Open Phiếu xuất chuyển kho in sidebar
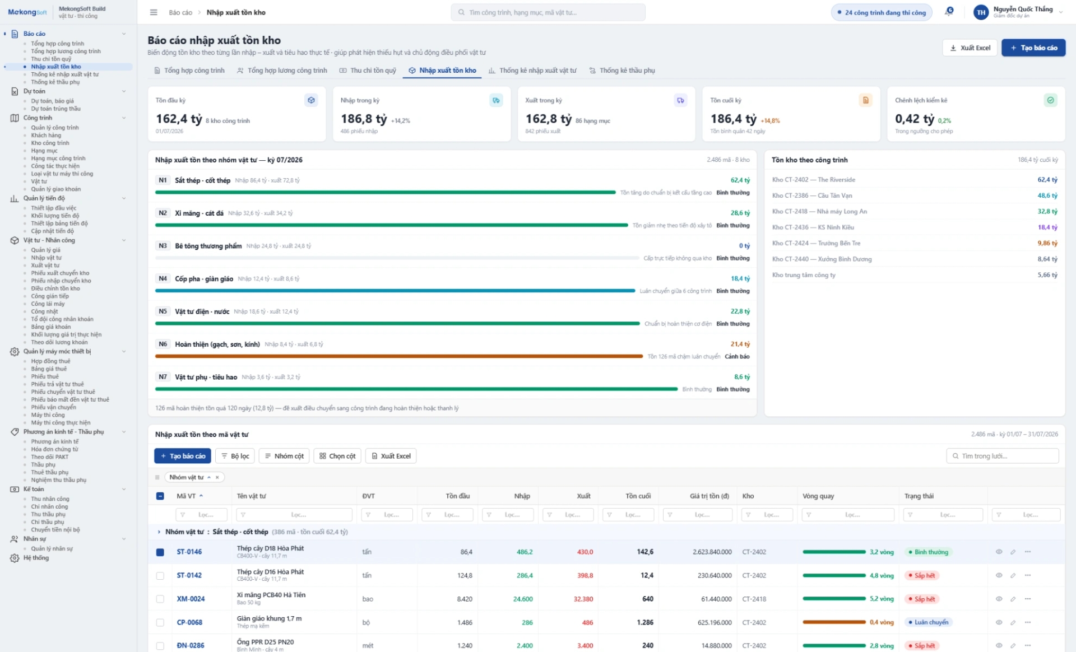The width and height of the screenshot is (1076, 652). (x=60, y=273)
